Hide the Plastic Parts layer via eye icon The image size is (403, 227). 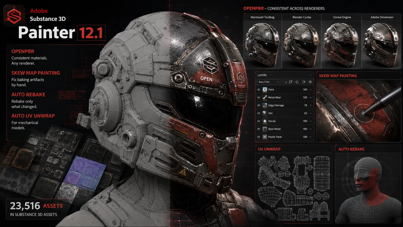(259, 137)
